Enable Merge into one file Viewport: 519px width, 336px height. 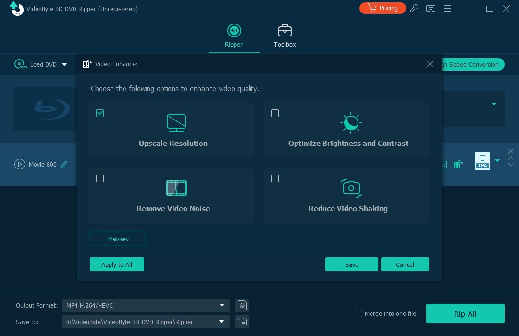[x=358, y=313]
